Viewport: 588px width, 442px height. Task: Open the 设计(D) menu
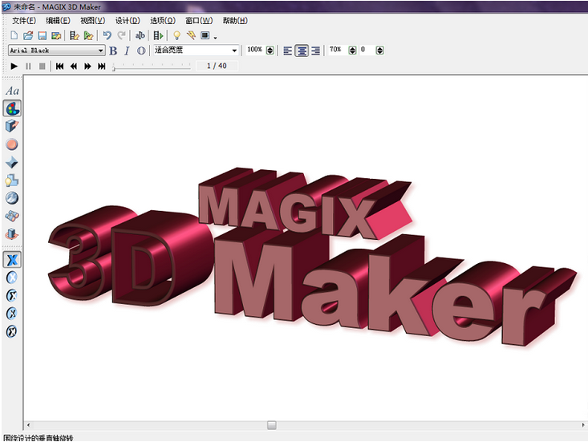click(127, 20)
